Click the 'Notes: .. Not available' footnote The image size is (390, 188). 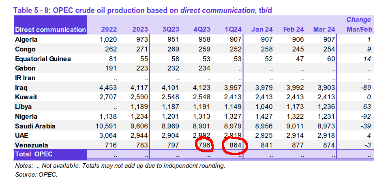coord(120,166)
